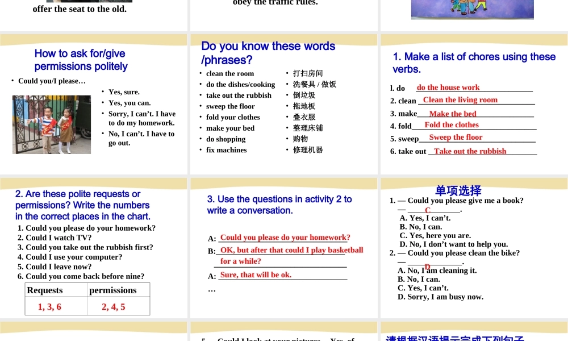Viewport: 568px width, 341px height.
Task: Select the phrase "sweep the floor" bullet
Action: click(229, 106)
